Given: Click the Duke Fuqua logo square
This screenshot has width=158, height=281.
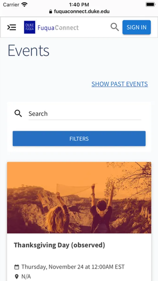Looking at the screenshot, I should coord(30,27).
